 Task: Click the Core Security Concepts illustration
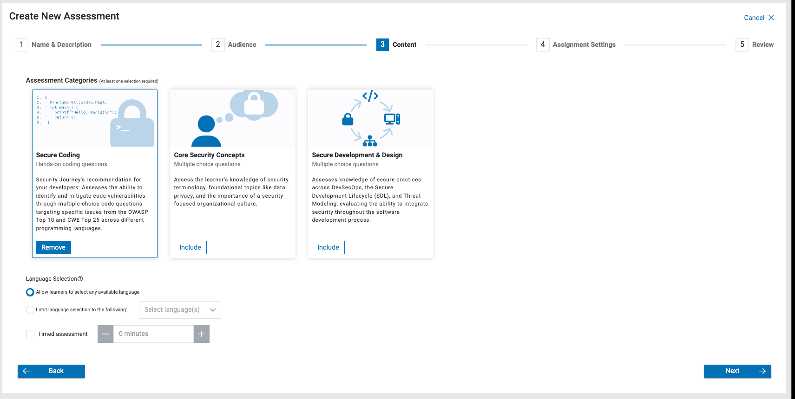233,118
